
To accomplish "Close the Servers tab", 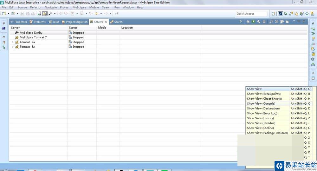I will (106, 22).
